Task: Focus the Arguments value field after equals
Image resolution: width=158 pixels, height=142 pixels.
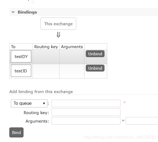Action: click(142, 121)
